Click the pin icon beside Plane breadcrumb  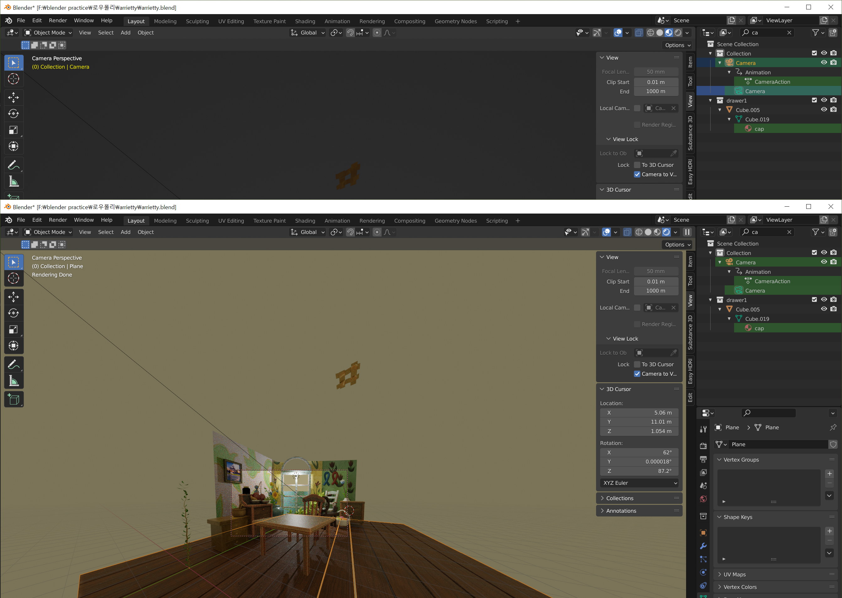point(833,427)
